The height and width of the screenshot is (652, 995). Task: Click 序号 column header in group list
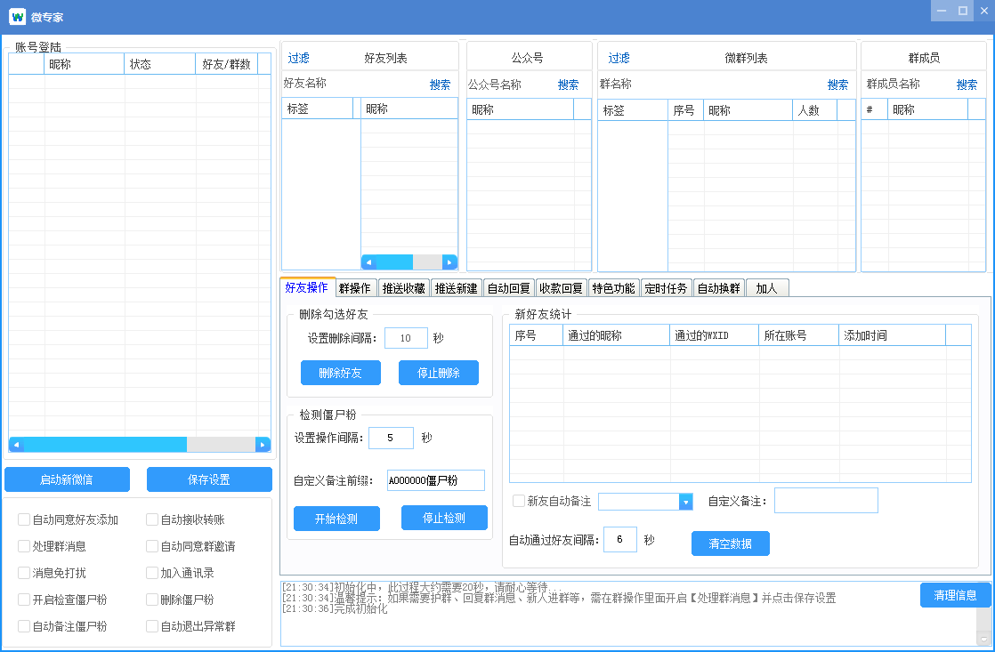686,110
